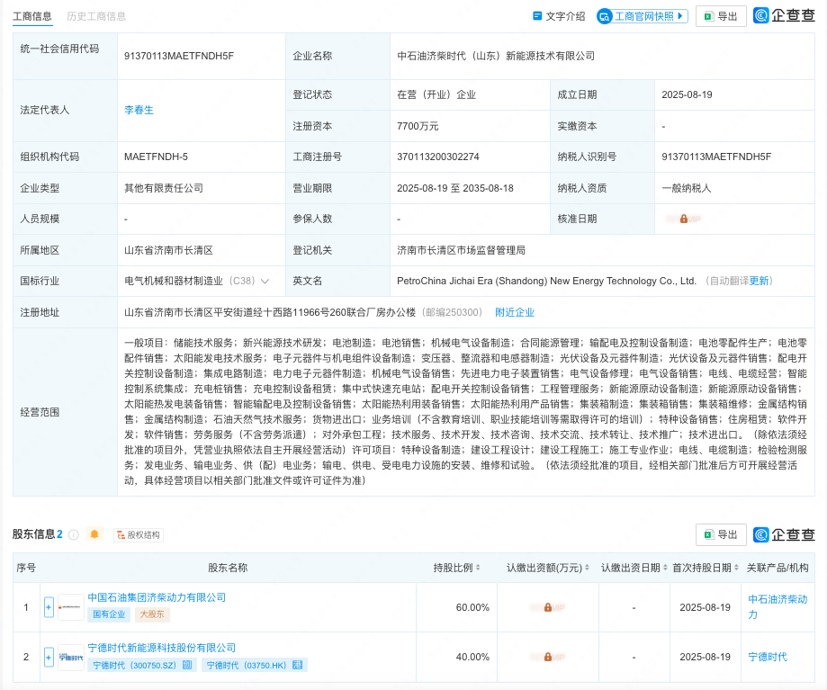Click 组织机构代码 value MAETFNDH-5
The width and height of the screenshot is (827, 690).
point(156,157)
